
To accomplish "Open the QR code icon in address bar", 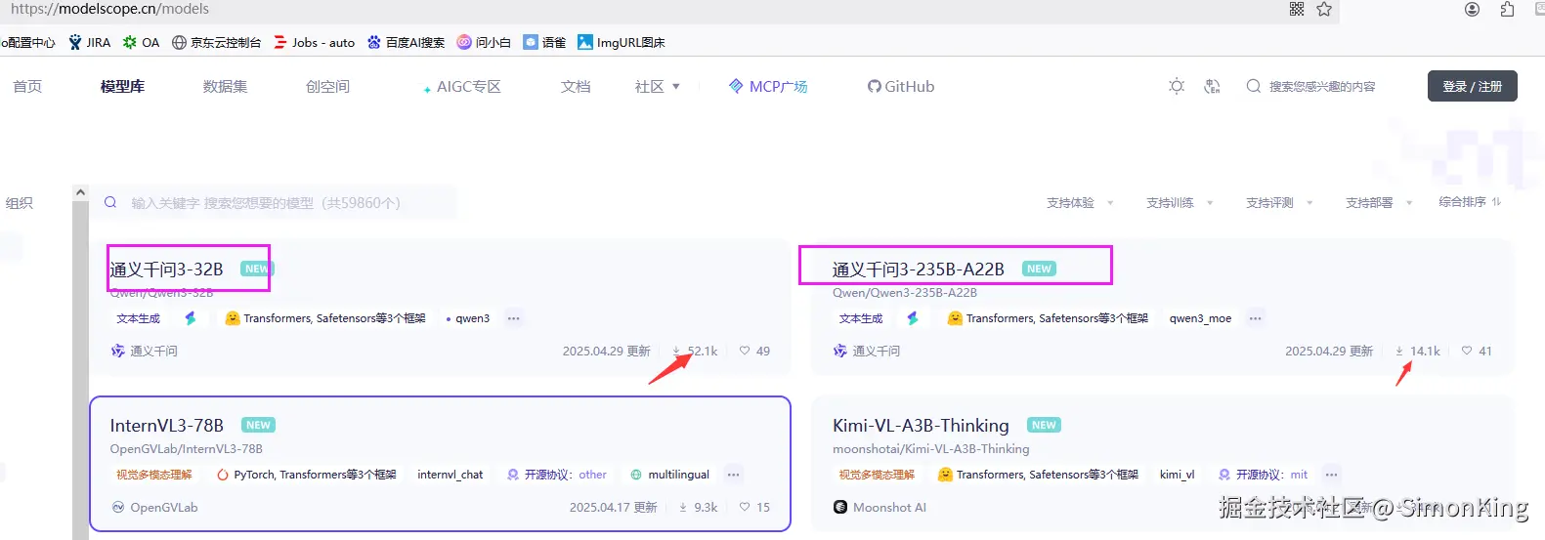I will [x=1297, y=9].
